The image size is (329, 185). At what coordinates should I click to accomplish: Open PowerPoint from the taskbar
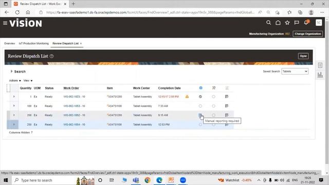click(171, 180)
